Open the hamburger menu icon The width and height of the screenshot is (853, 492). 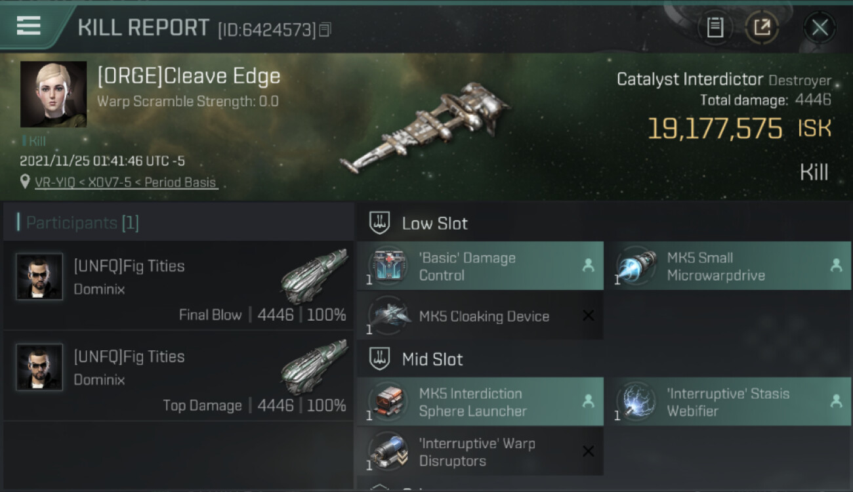pos(29,26)
